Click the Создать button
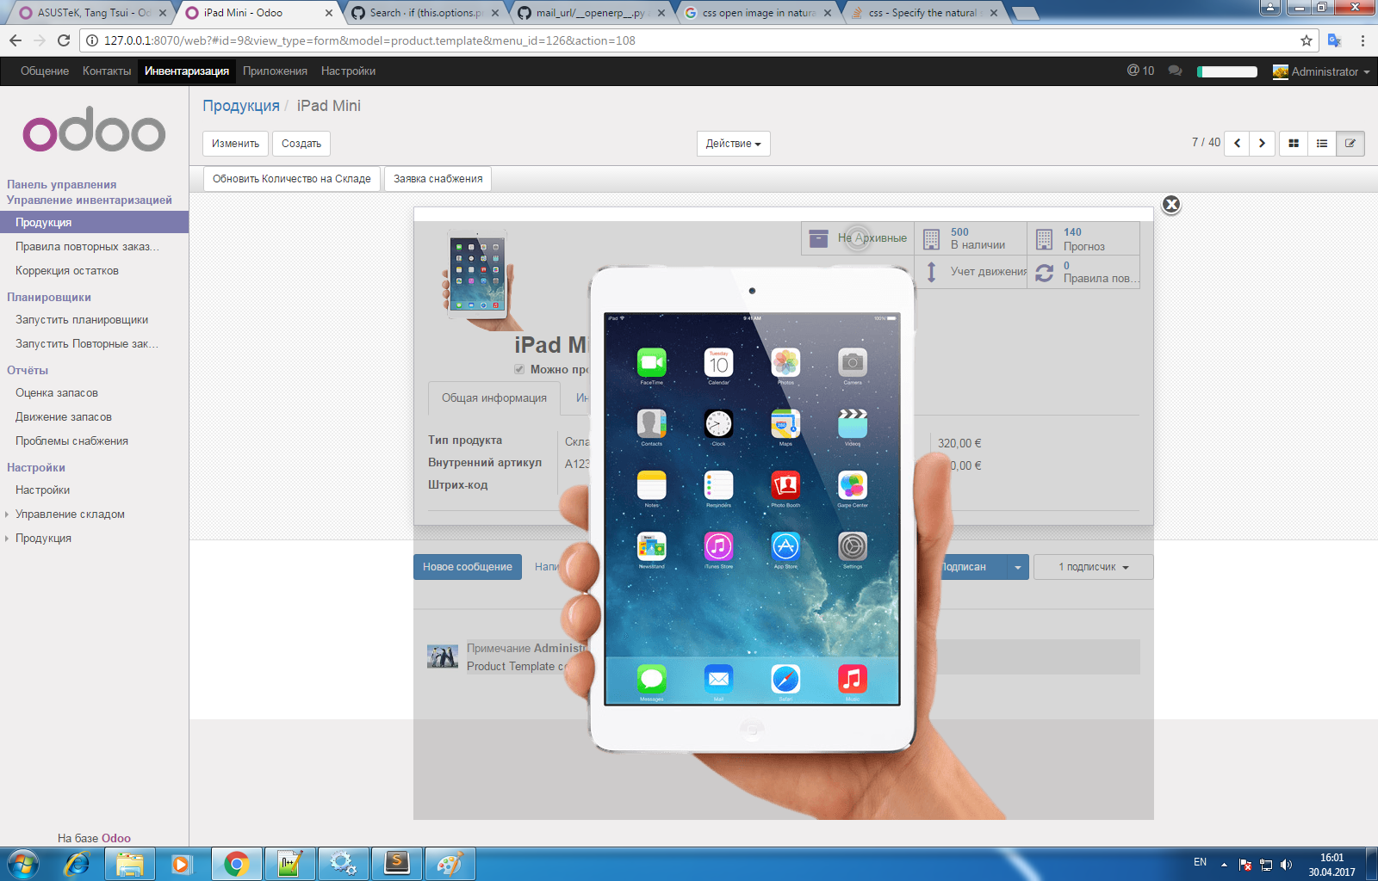Viewport: 1378px width, 881px height. pyautogui.click(x=301, y=144)
